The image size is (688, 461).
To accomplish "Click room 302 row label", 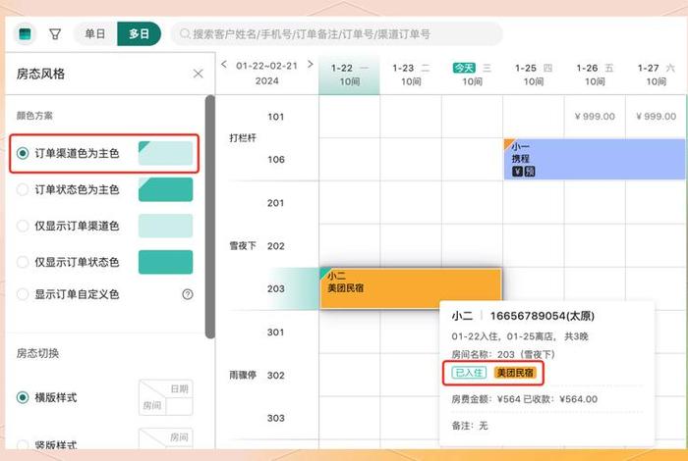I will pos(275,376).
